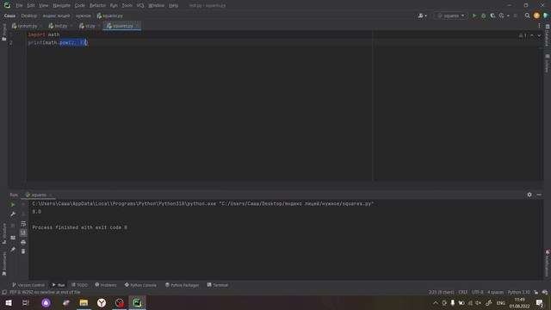Viewport: 551px width, 310px height.
Task: Toggle soft-wrap in the Run console
Action: click(23, 224)
